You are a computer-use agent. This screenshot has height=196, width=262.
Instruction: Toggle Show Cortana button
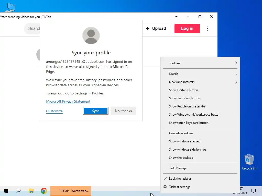(200, 90)
